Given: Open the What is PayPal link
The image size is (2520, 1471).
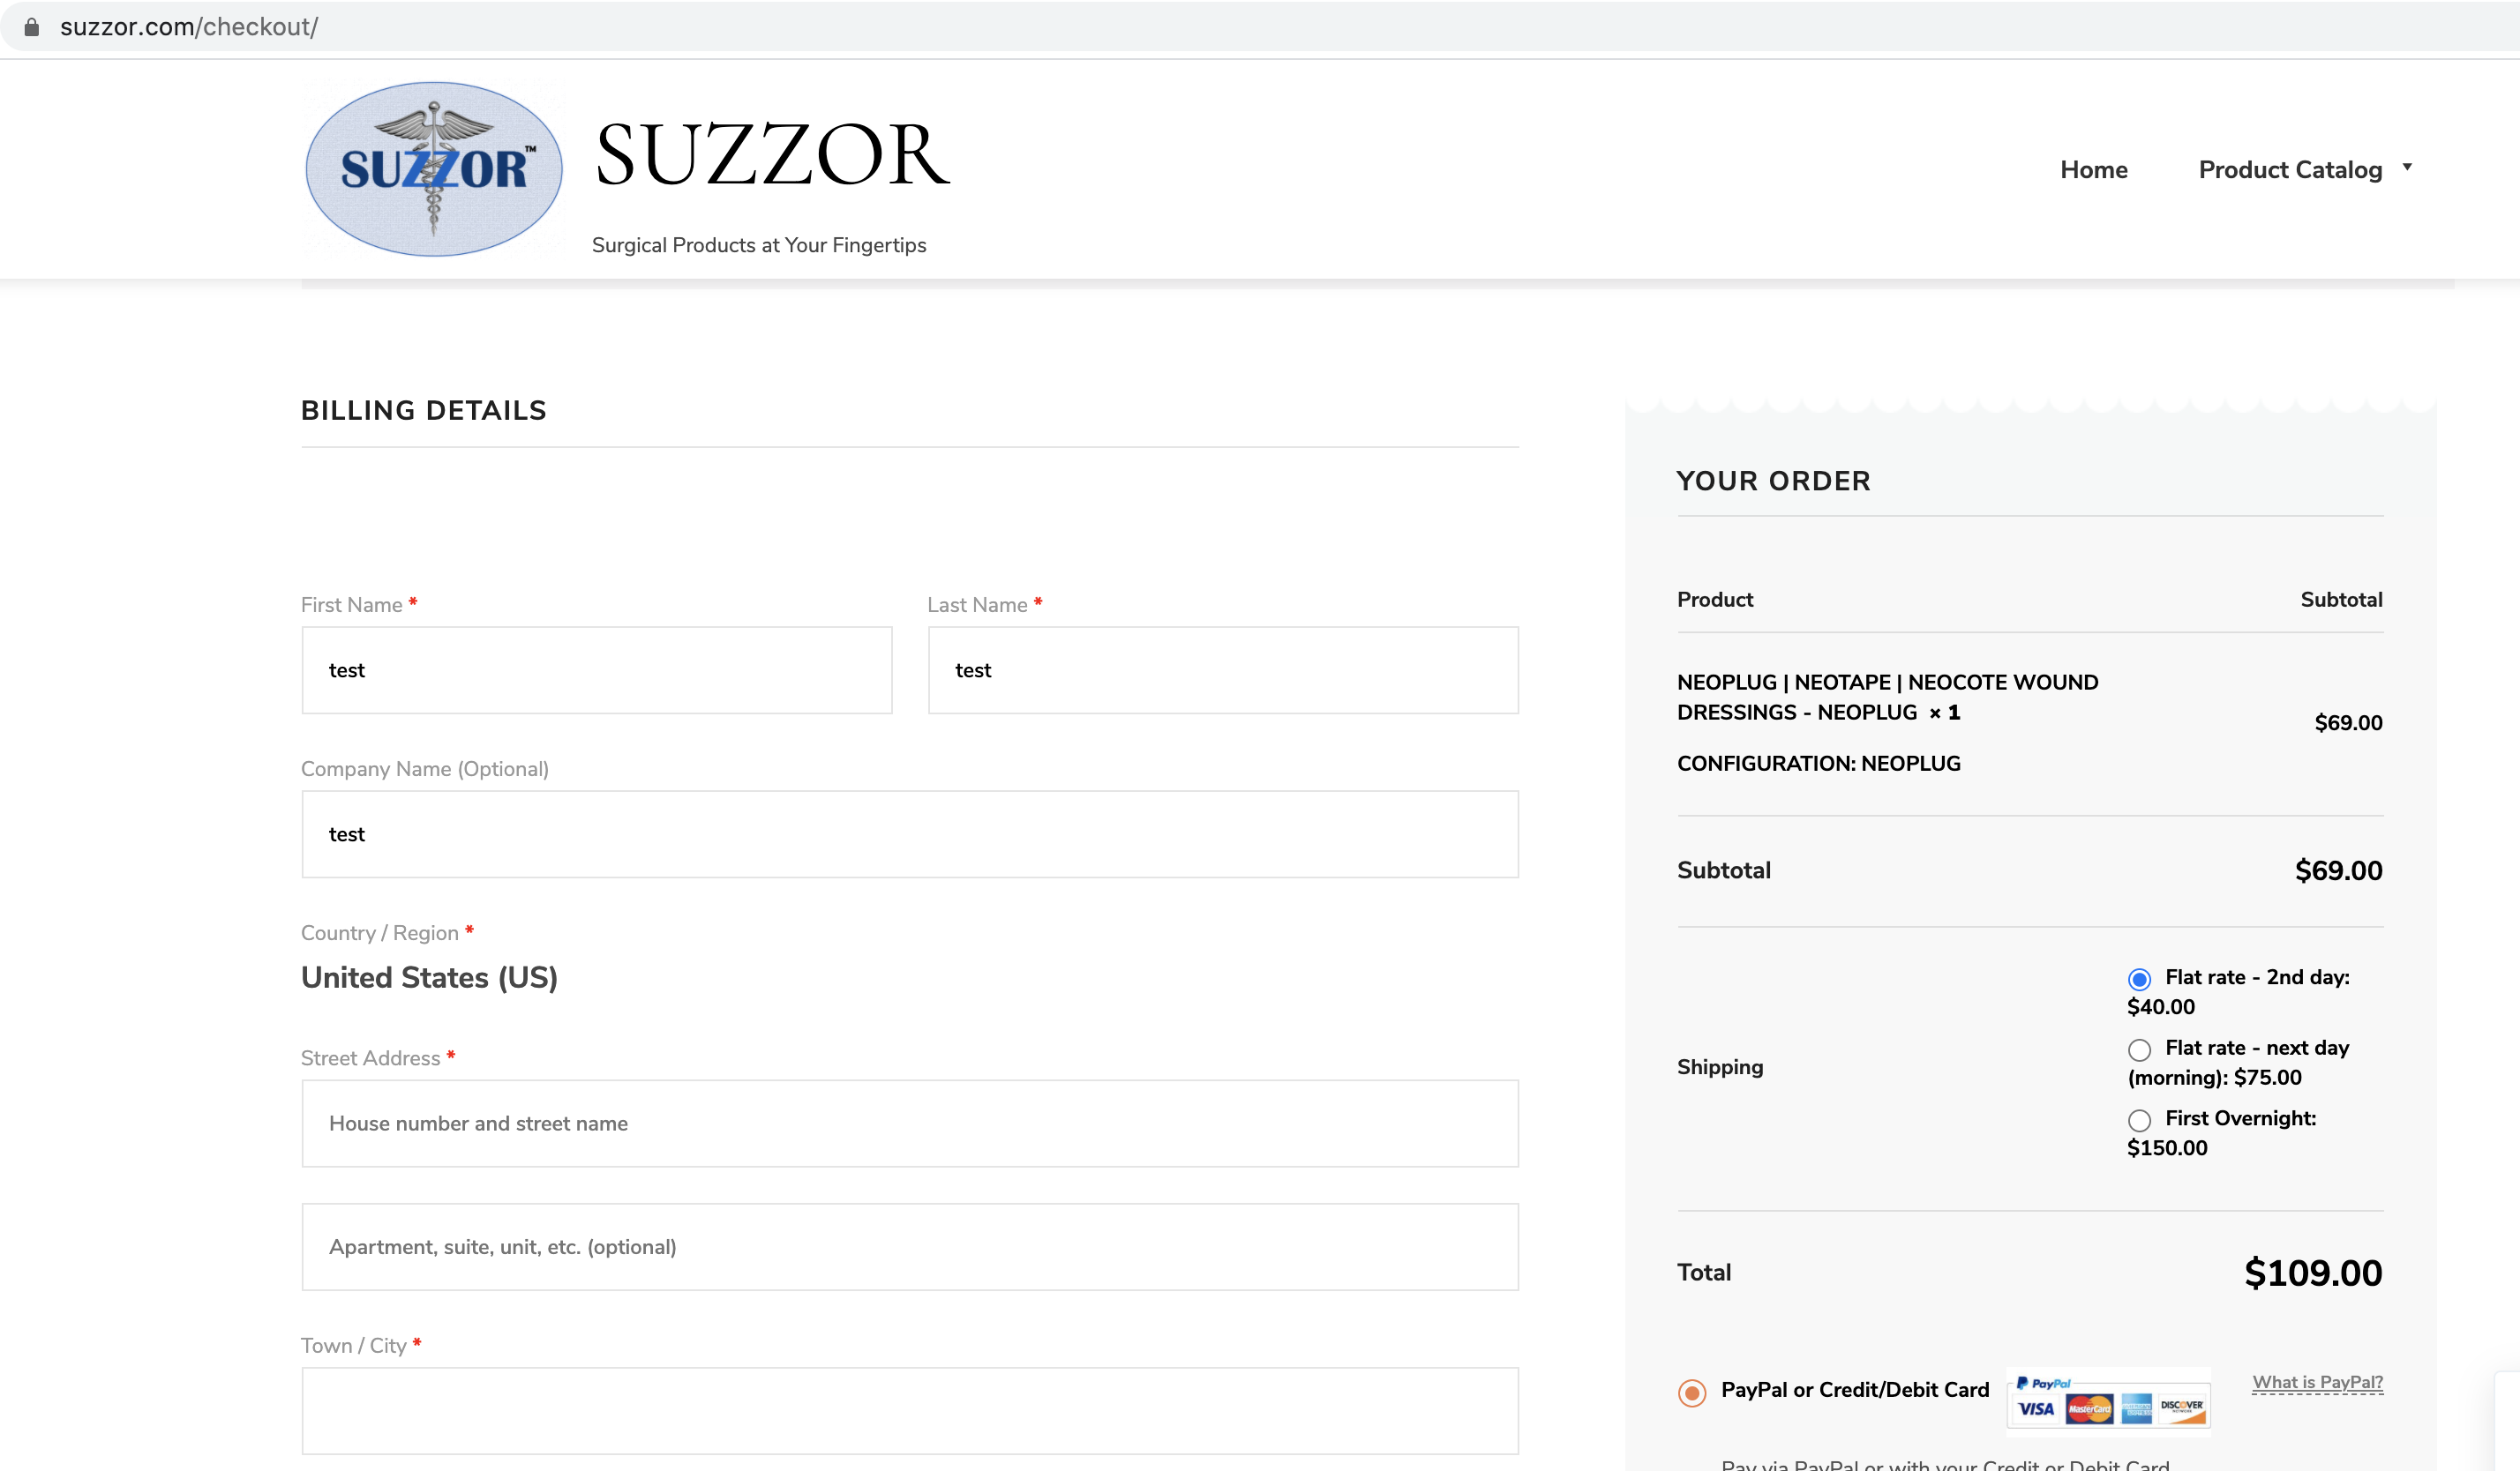Looking at the screenshot, I should pyautogui.click(x=2317, y=1383).
